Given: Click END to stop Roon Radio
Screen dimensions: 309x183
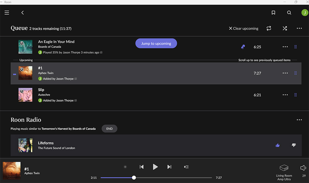Looking at the screenshot, I should point(109,128).
